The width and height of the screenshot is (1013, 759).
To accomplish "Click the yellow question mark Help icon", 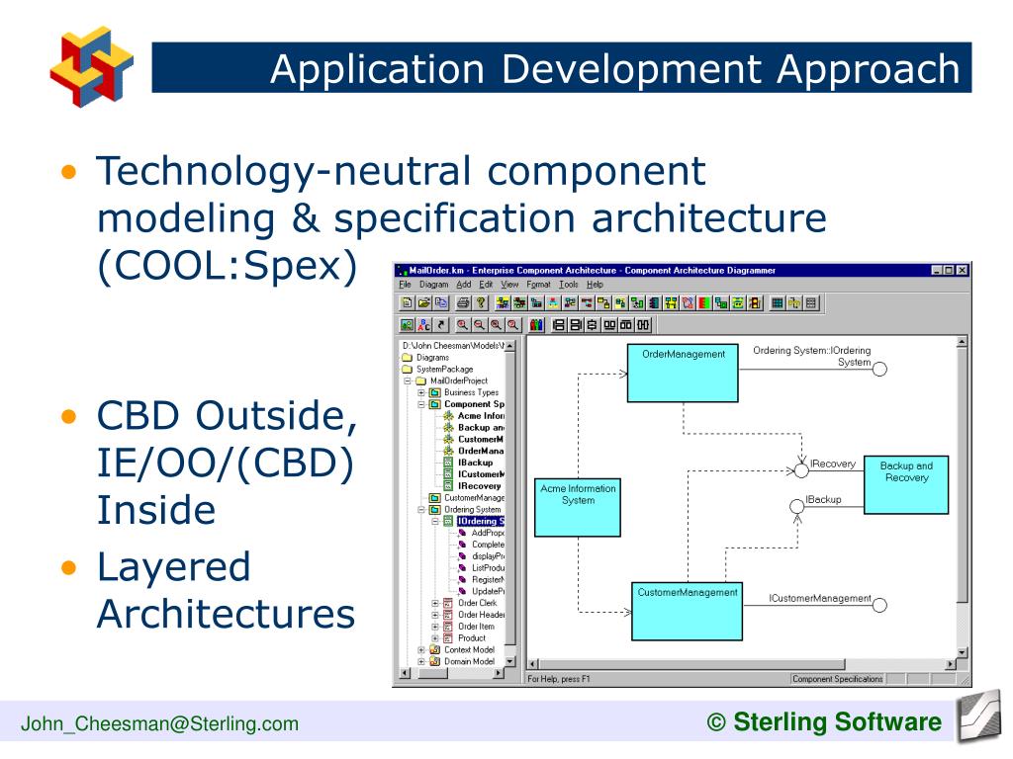I will point(481,302).
